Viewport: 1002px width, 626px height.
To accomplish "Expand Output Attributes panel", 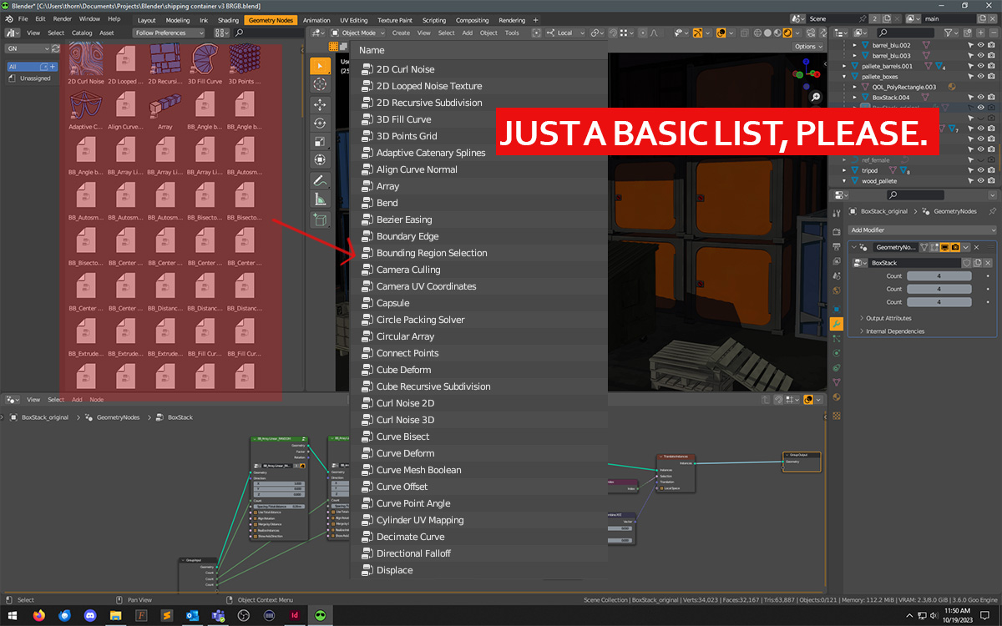I will pyautogui.click(x=888, y=318).
